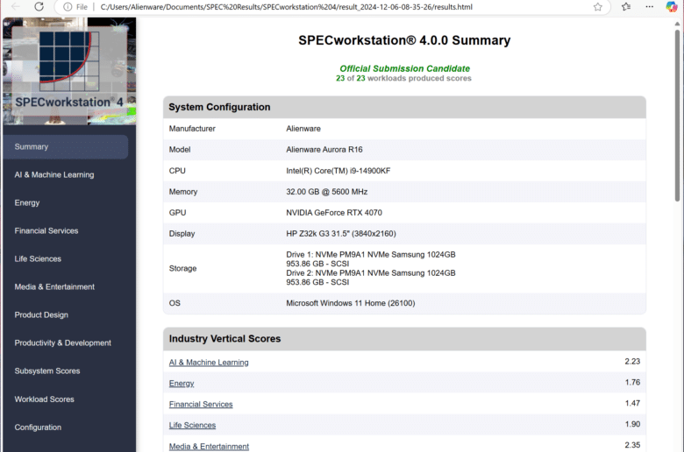Click the 23 of 23 workloads text
Screen dimensions: 684x452
pyautogui.click(x=403, y=79)
